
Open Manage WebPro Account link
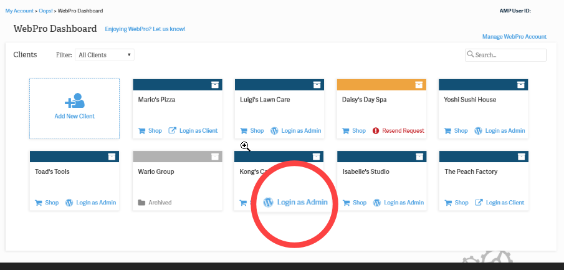point(514,37)
